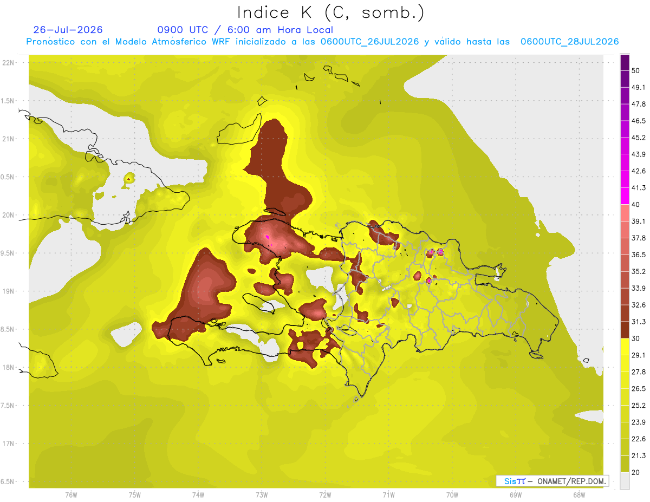Click the "73W" longitude label
Screen dimensions: 650x502
pyautogui.click(x=262, y=495)
